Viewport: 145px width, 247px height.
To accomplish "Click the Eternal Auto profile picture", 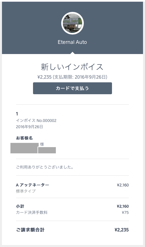I will tap(72, 23).
